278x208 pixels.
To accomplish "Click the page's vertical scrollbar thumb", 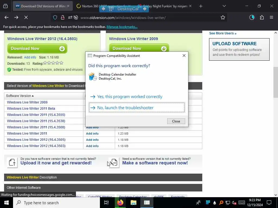I will (x=276, y=82).
